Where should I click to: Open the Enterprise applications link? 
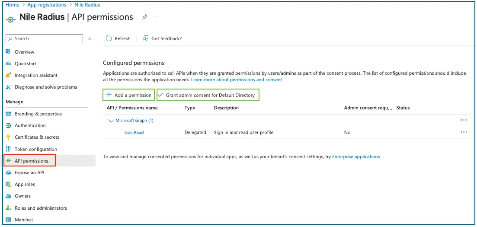point(356,157)
